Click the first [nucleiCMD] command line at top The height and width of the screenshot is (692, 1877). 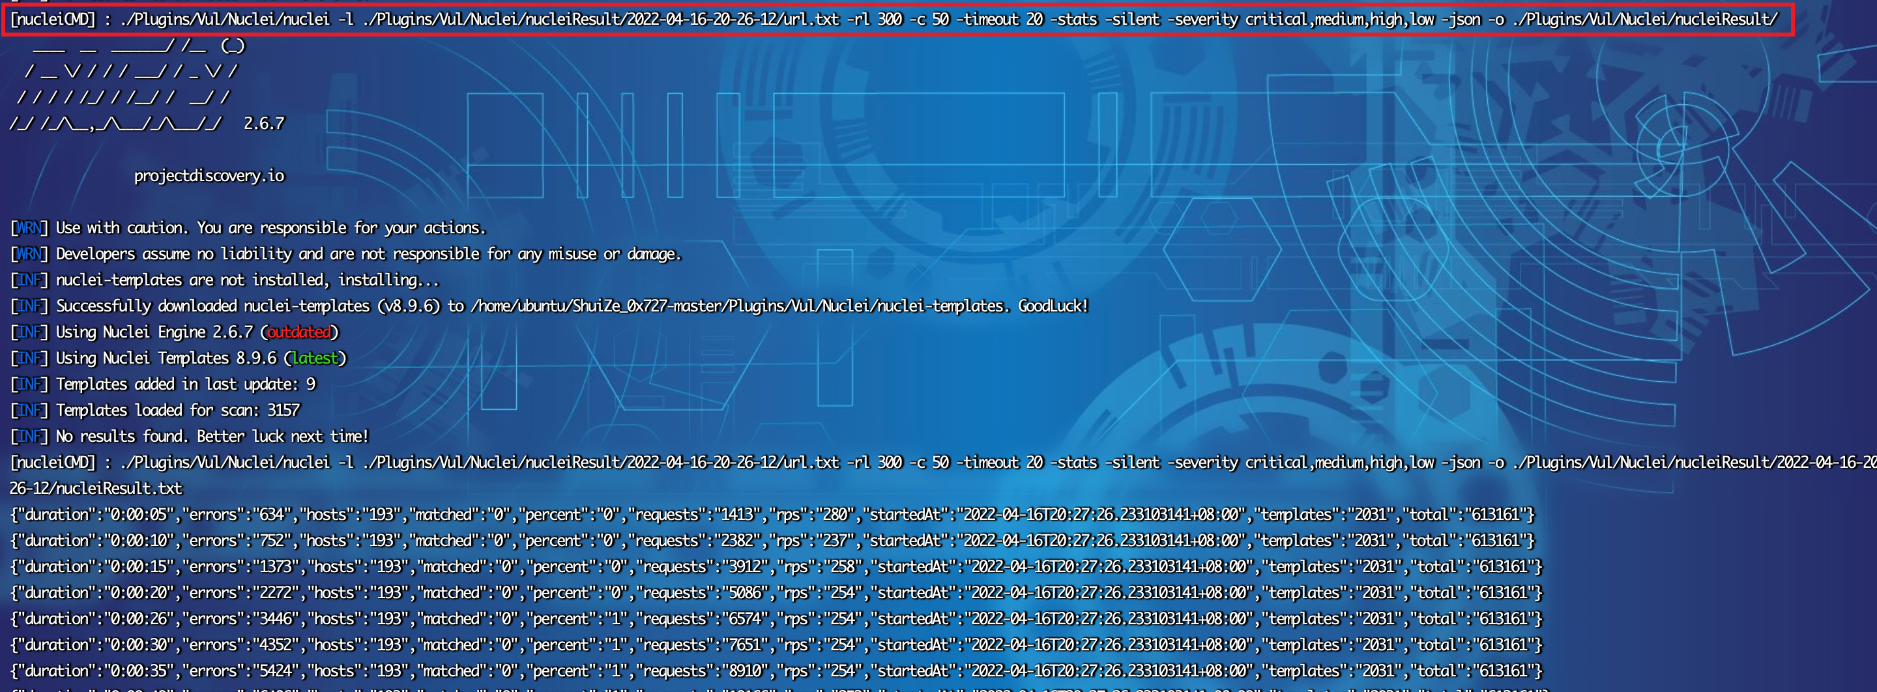click(x=894, y=20)
